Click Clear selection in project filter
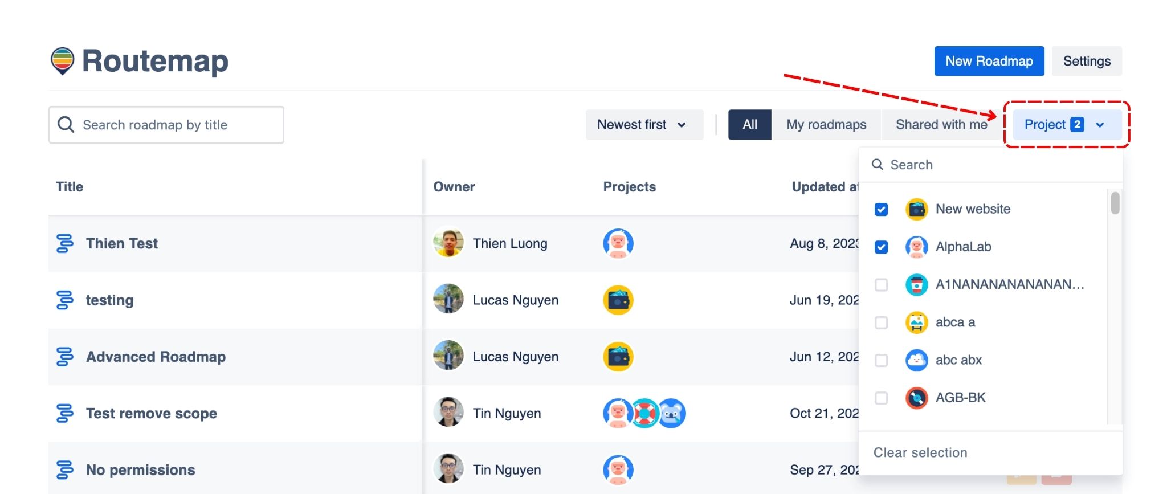The width and height of the screenshot is (1167, 494). 920,452
